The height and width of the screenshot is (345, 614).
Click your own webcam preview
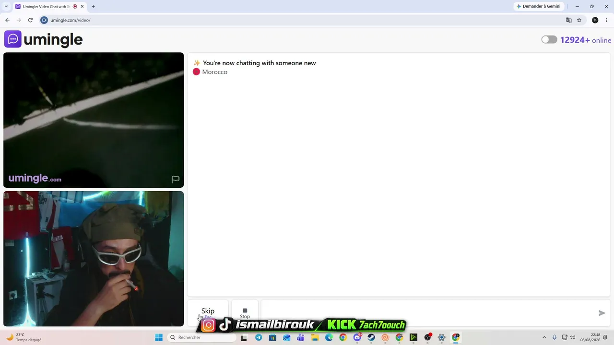coord(94,259)
